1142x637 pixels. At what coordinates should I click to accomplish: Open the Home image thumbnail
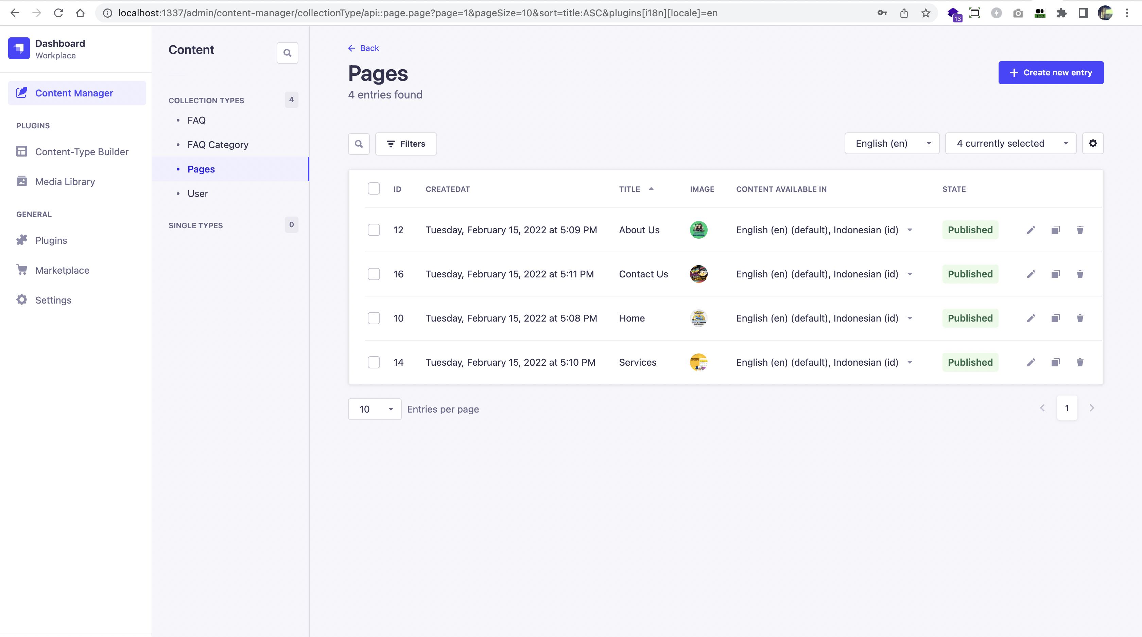(x=698, y=318)
